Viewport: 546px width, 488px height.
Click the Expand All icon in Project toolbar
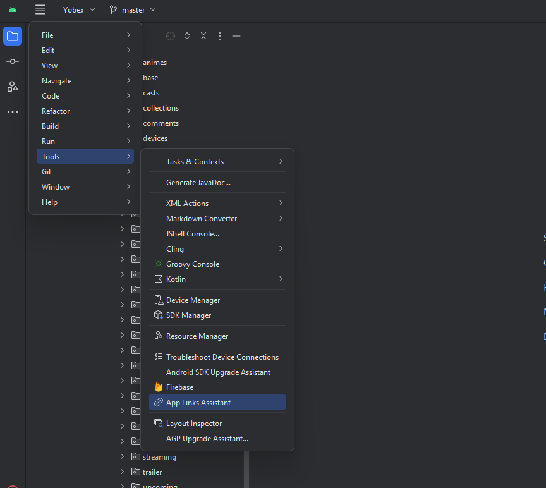click(186, 36)
